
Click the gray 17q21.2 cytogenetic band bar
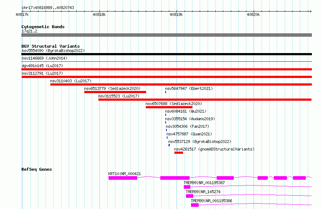(x=166, y=35)
